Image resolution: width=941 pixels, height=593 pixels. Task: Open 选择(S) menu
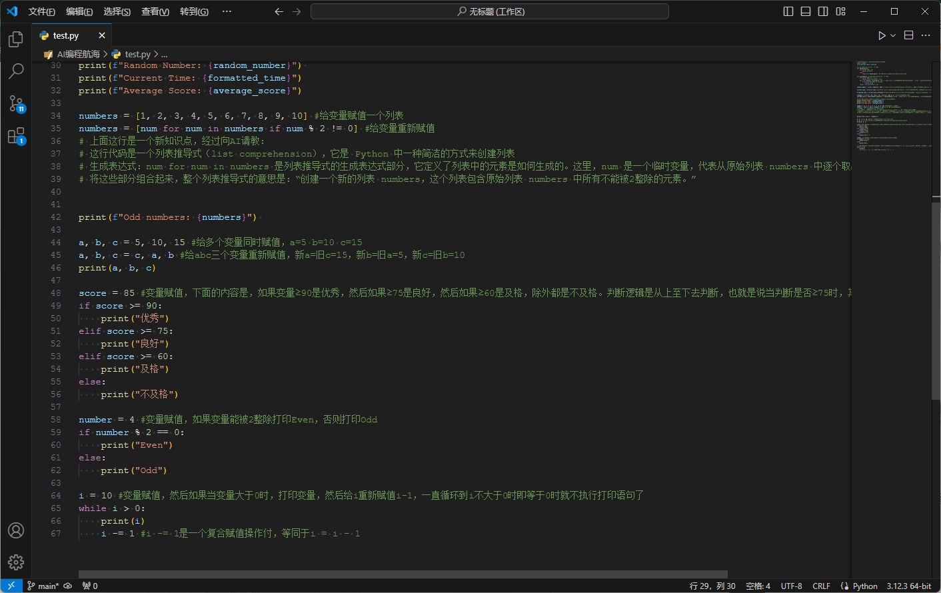coord(117,11)
